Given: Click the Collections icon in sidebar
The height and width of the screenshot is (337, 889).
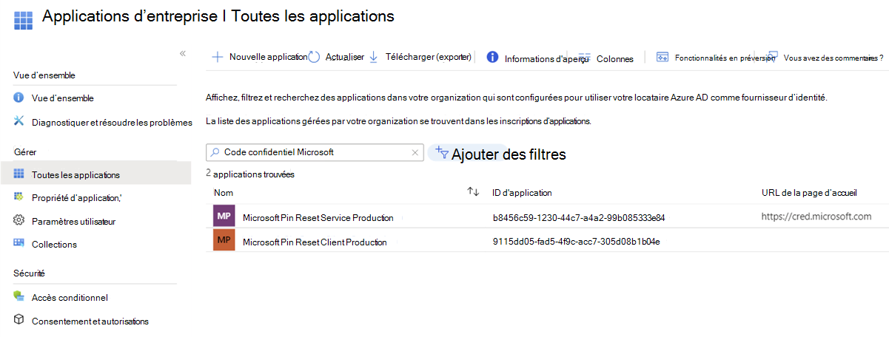Looking at the screenshot, I should point(19,244).
